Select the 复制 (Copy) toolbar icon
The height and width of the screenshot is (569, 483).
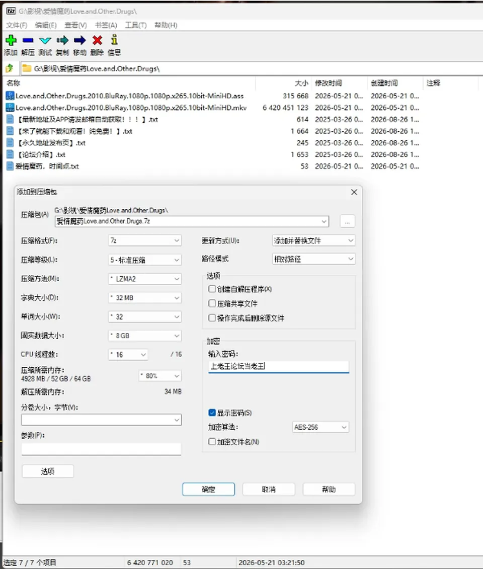coord(62,40)
